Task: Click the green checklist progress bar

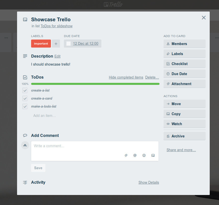Action: pos(95,84)
